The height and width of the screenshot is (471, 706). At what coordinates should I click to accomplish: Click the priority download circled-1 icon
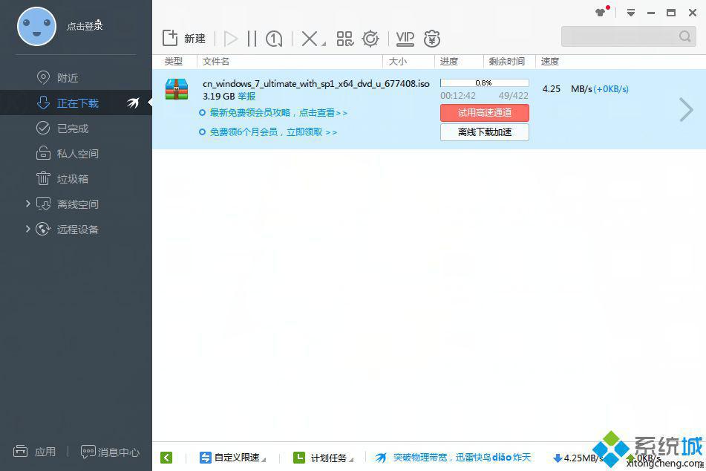(x=274, y=39)
